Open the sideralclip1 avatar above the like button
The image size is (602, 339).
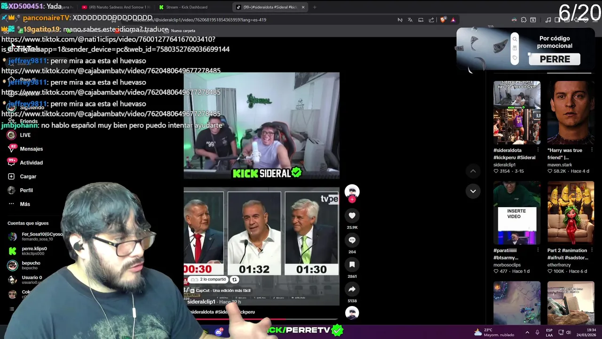point(352,192)
